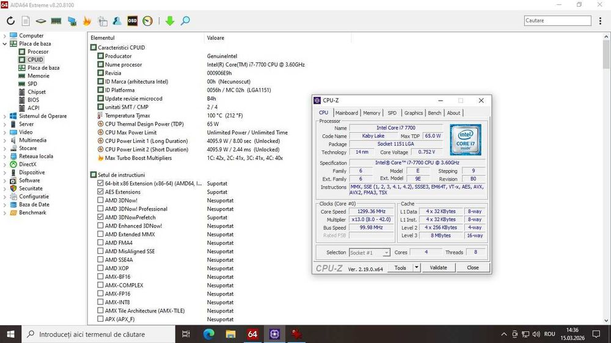Screen dimensions: 611x343
Task: Click the Validate button in CPU-Z
Action: pyautogui.click(x=438, y=267)
